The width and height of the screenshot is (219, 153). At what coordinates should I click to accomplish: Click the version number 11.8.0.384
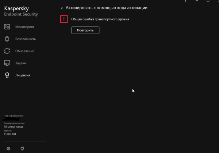click(x=10, y=134)
